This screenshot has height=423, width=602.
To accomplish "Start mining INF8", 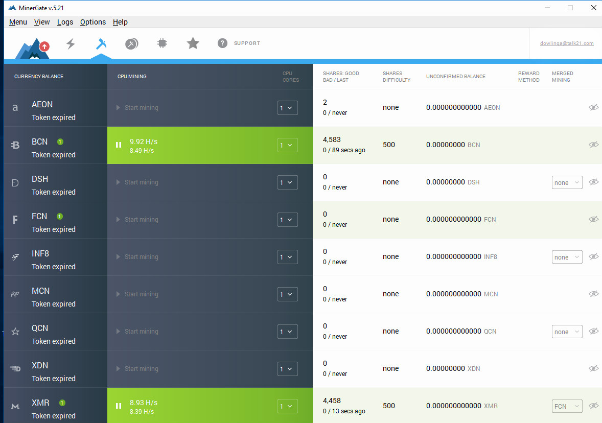I will pyautogui.click(x=137, y=257).
